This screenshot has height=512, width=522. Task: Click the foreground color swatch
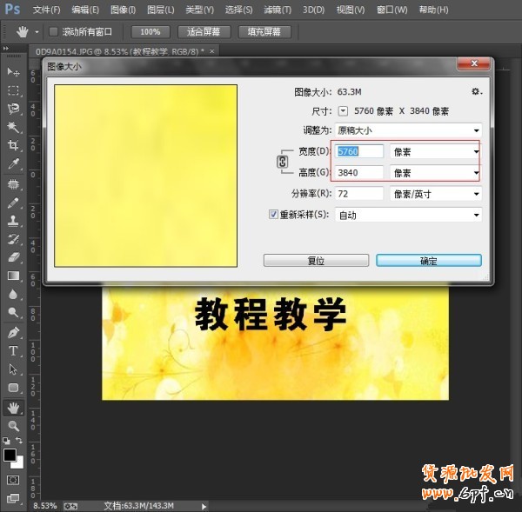pos(10,455)
